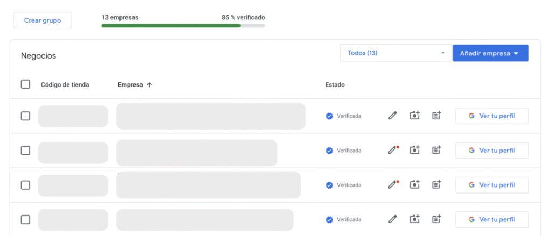This screenshot has width=551, height=236.
Task: Click the Crear grupo button
Action: pos(43,20)
